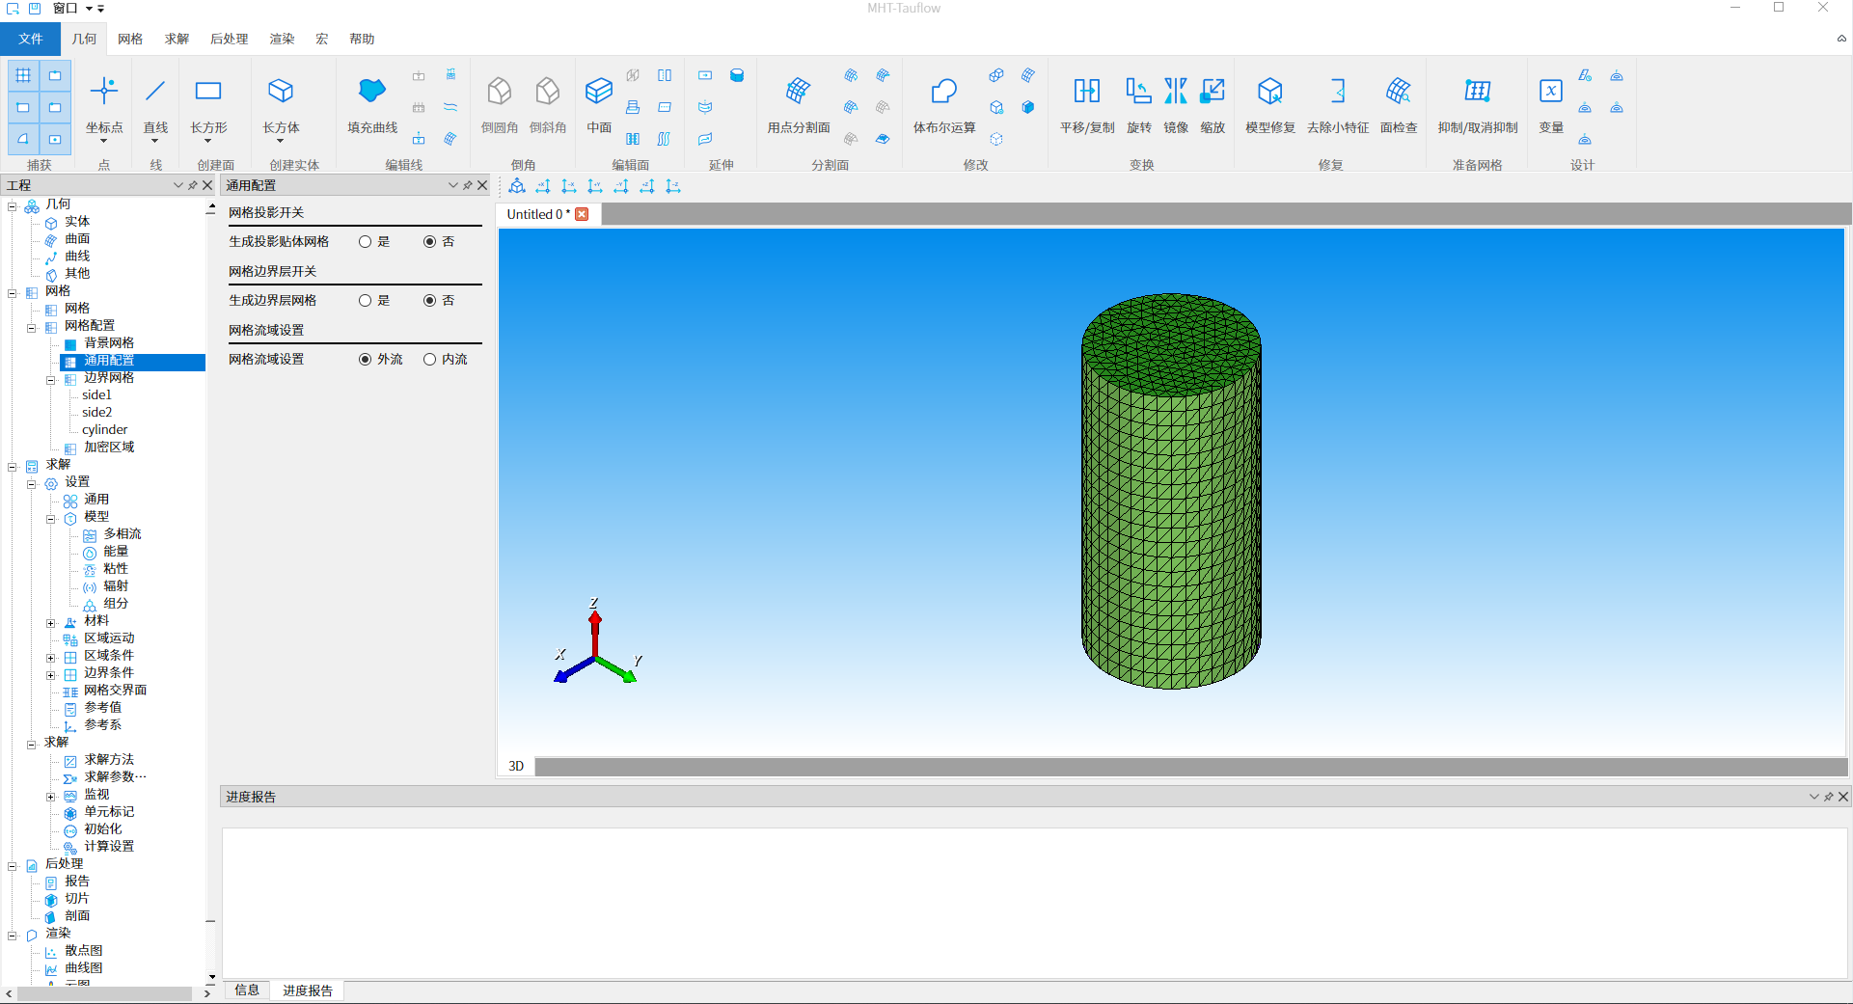Click the 面检查 face check icon

[x=1398, y=92]
